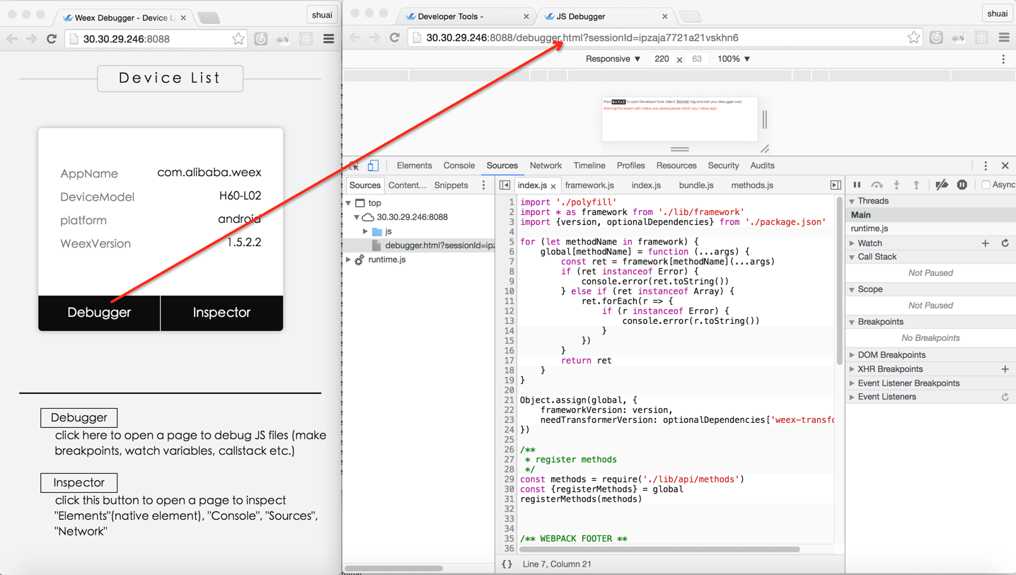Screen dimensions: 1016x575
Task: Click the viewport width field showing 220
Action: 662,59
